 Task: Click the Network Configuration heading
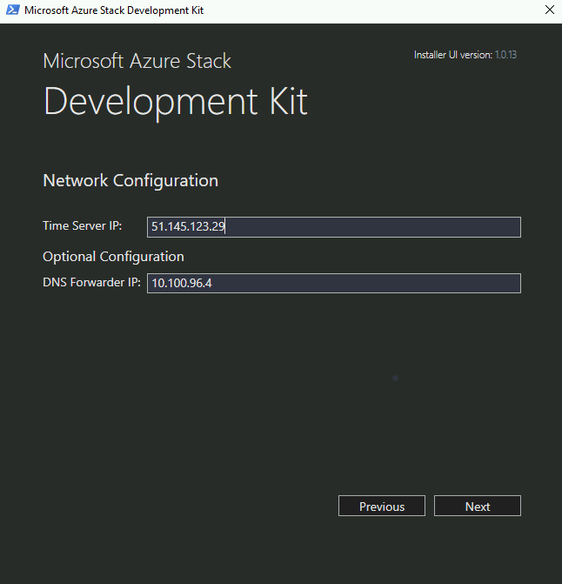coord(130,181)
